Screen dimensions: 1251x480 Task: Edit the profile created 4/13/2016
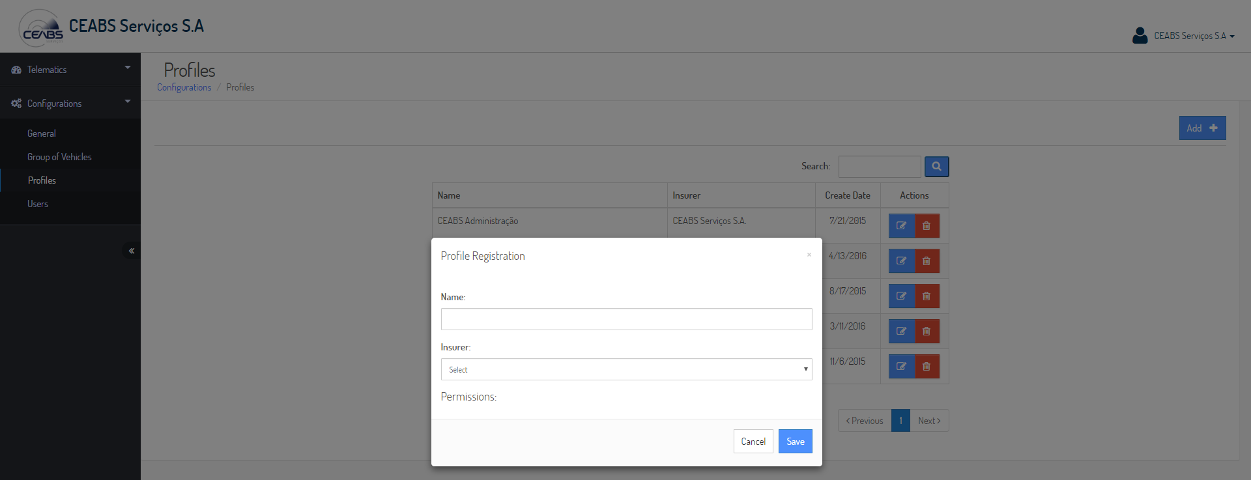(901, 261)
